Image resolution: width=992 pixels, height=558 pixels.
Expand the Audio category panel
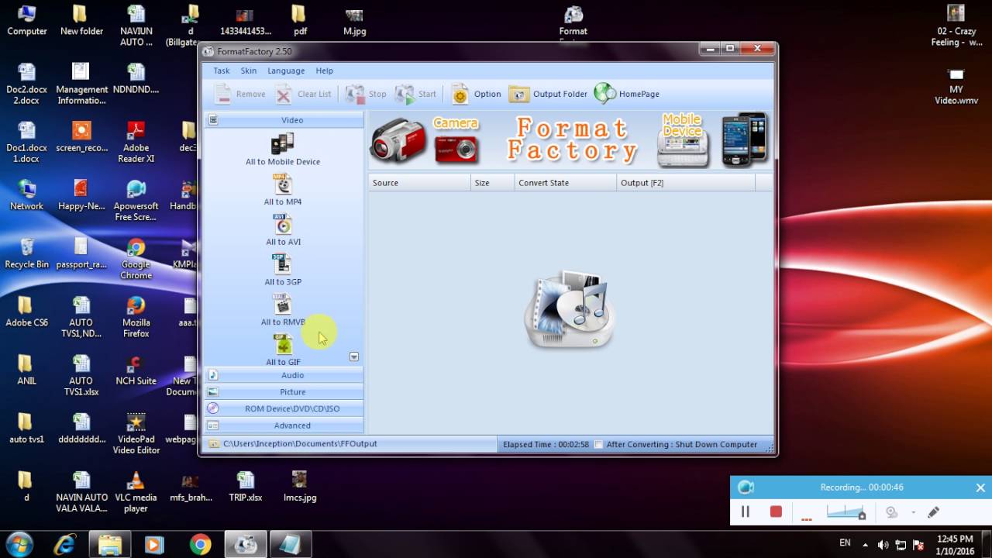284,375
